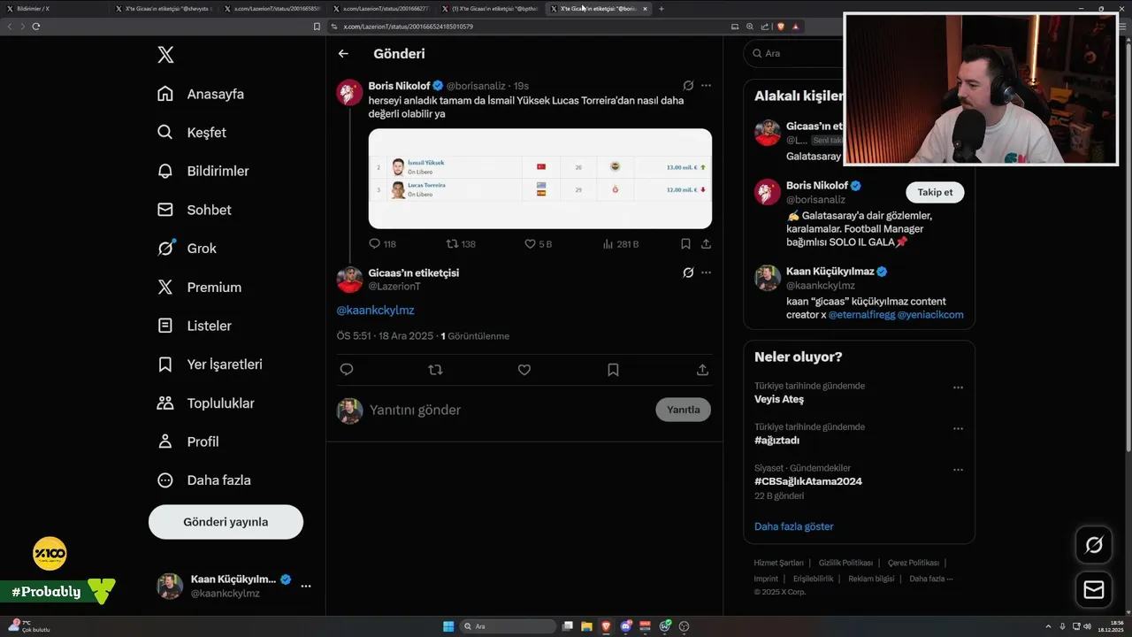Image resolution: width=1132 pixels, height=637 pixels.
Task: Click Gönderi yayınla button
Action: pos(226,522)
